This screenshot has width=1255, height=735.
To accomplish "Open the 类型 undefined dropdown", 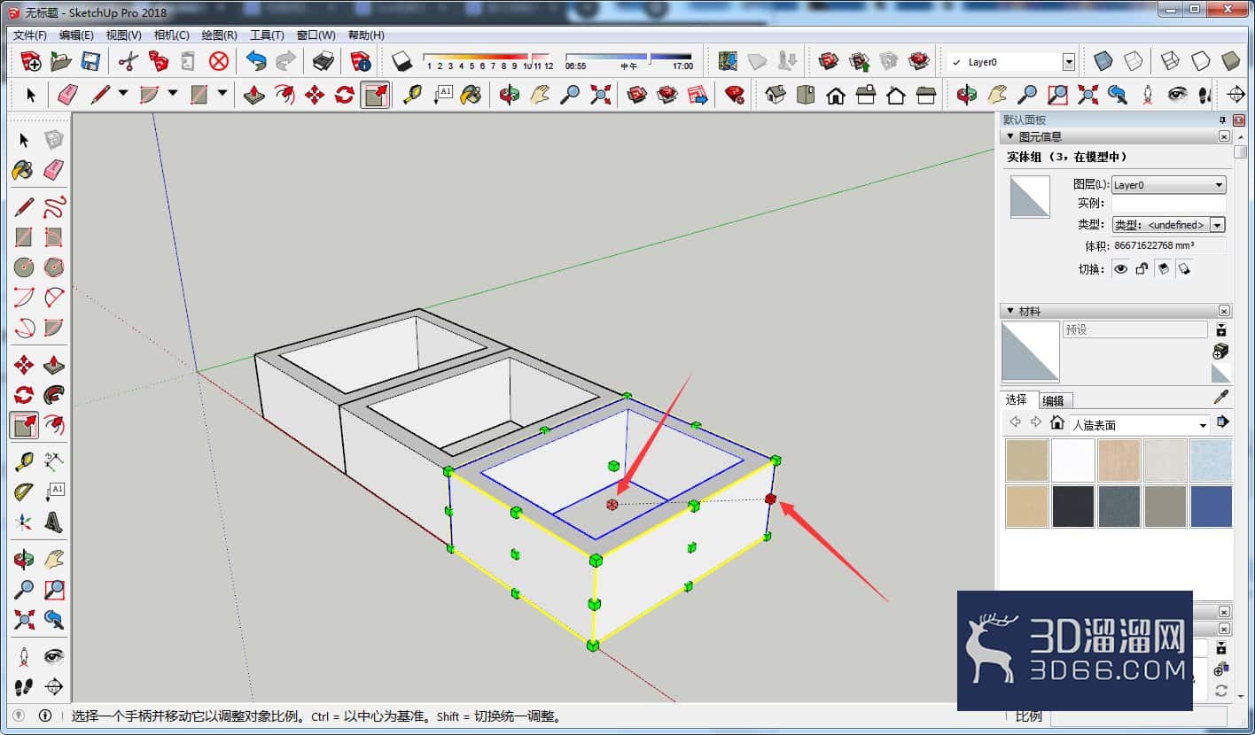I will [1169, 225].
